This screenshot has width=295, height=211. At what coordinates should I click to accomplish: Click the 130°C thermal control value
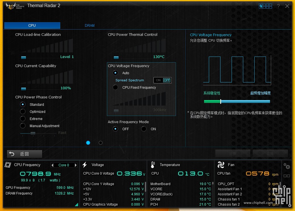(x=159, y=57)
